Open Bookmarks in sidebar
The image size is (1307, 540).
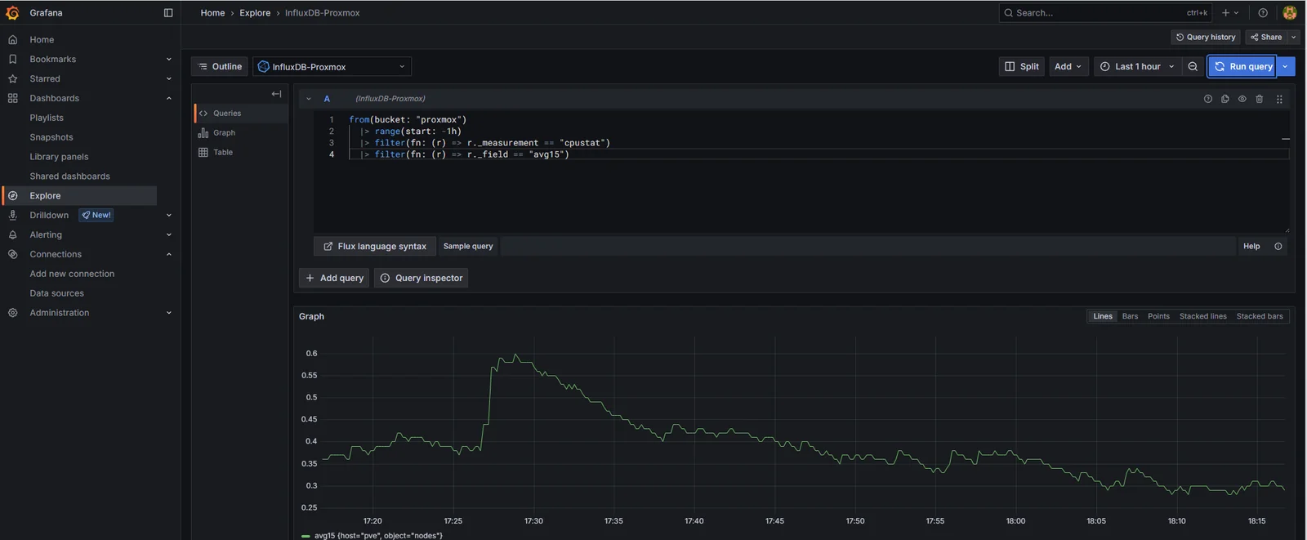[53, 59]
